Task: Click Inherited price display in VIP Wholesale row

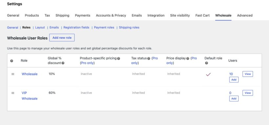Action: point(174,93)
